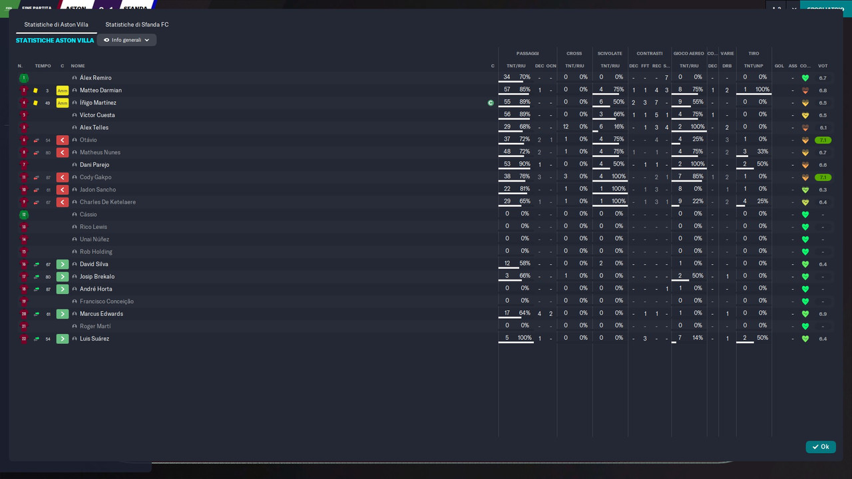Click the info icon beside Víctor Cuesta
This screenshot has height=479, width=852.
click(x=75, y=115)
